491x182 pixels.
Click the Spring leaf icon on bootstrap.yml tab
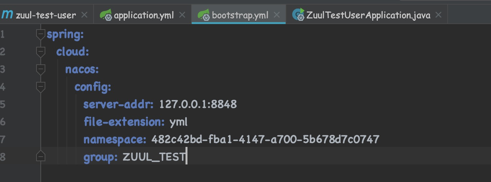204,15
